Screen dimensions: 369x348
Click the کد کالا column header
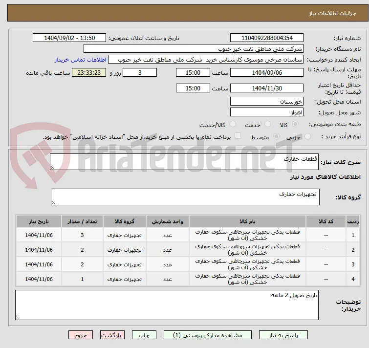pos(326,221)
